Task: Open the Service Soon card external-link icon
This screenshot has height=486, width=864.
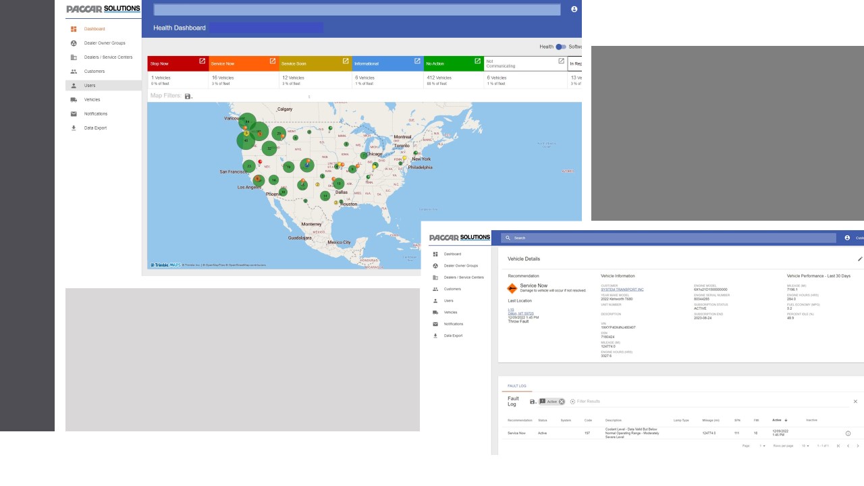Action: tap(346, 61)
